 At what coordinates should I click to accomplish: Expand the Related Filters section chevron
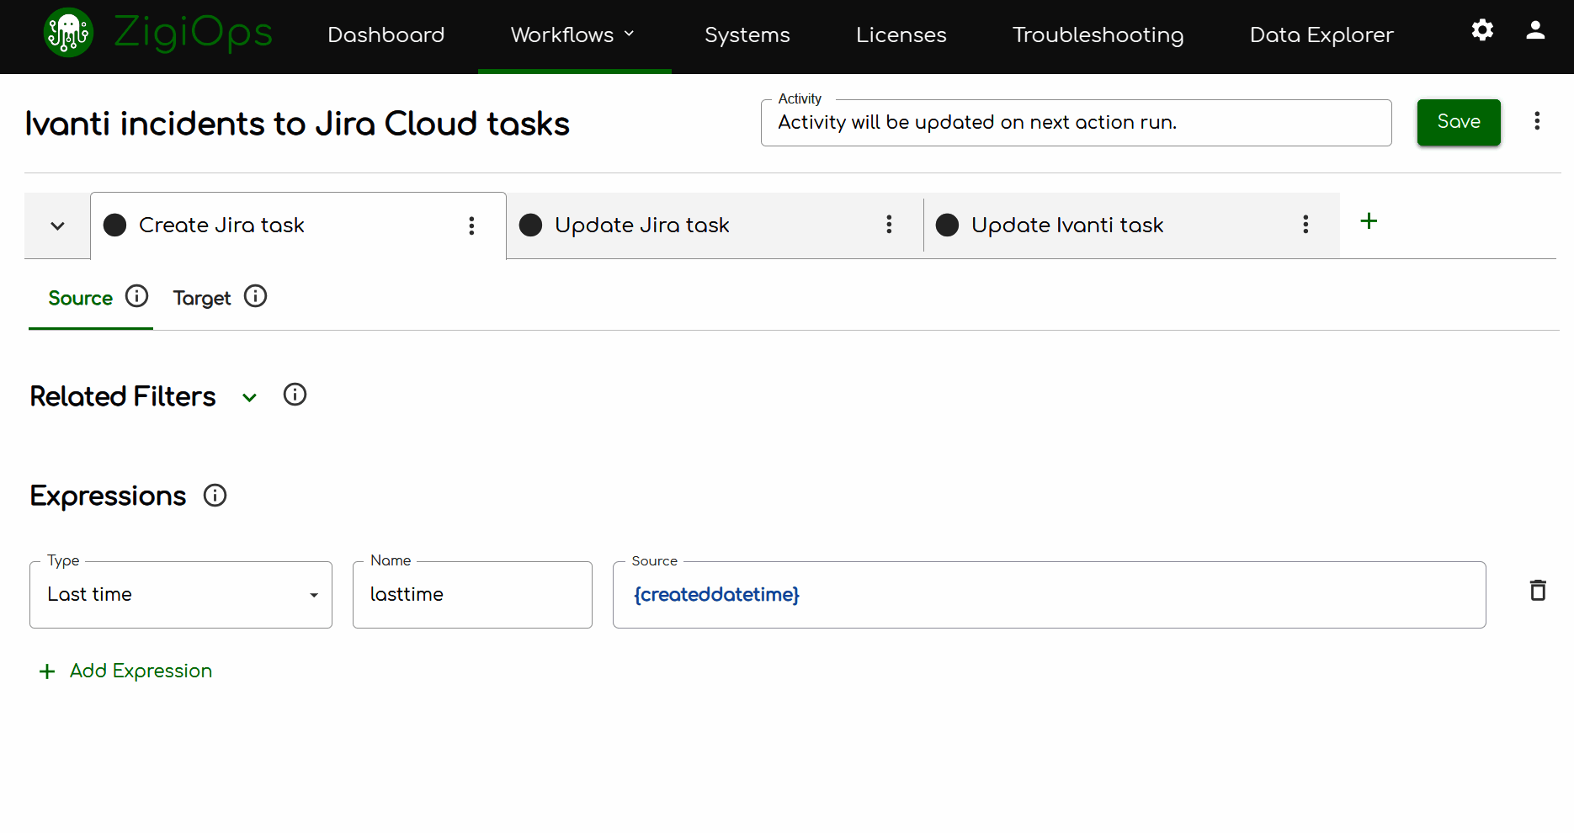point(249,397)
